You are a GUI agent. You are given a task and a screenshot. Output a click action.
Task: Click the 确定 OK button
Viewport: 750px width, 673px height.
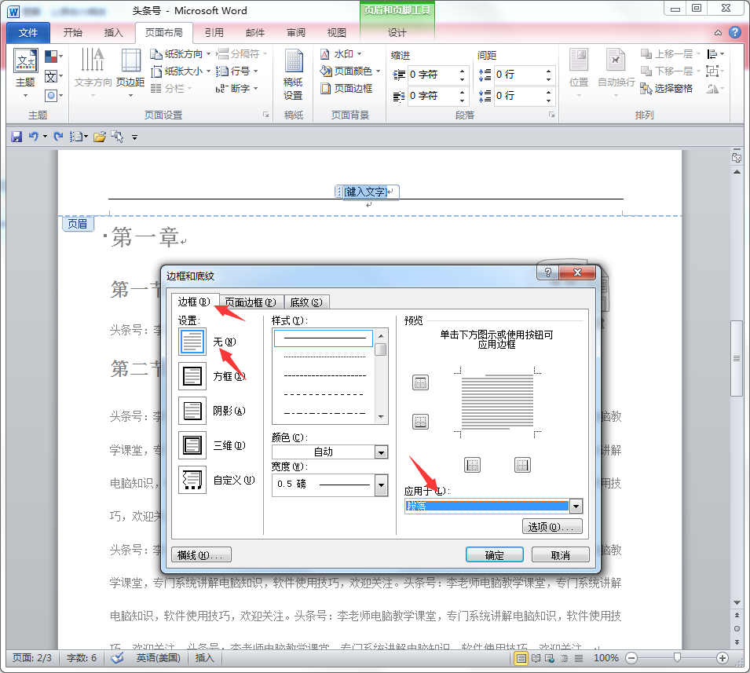494,555
